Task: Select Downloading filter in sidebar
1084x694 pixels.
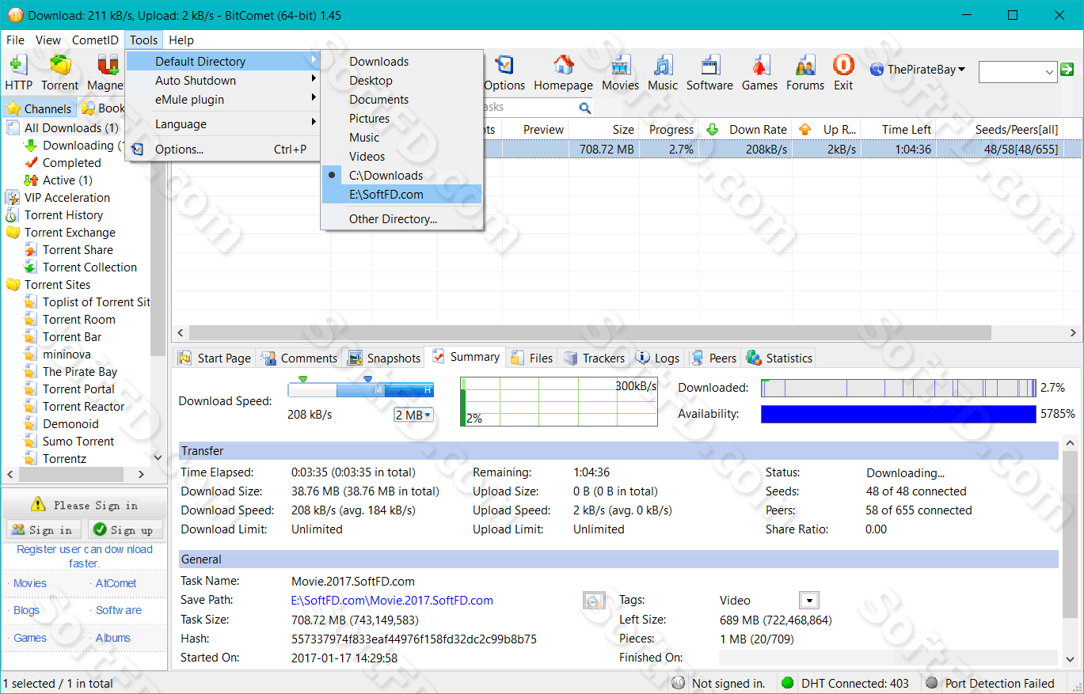Action: tap(78, 146)
